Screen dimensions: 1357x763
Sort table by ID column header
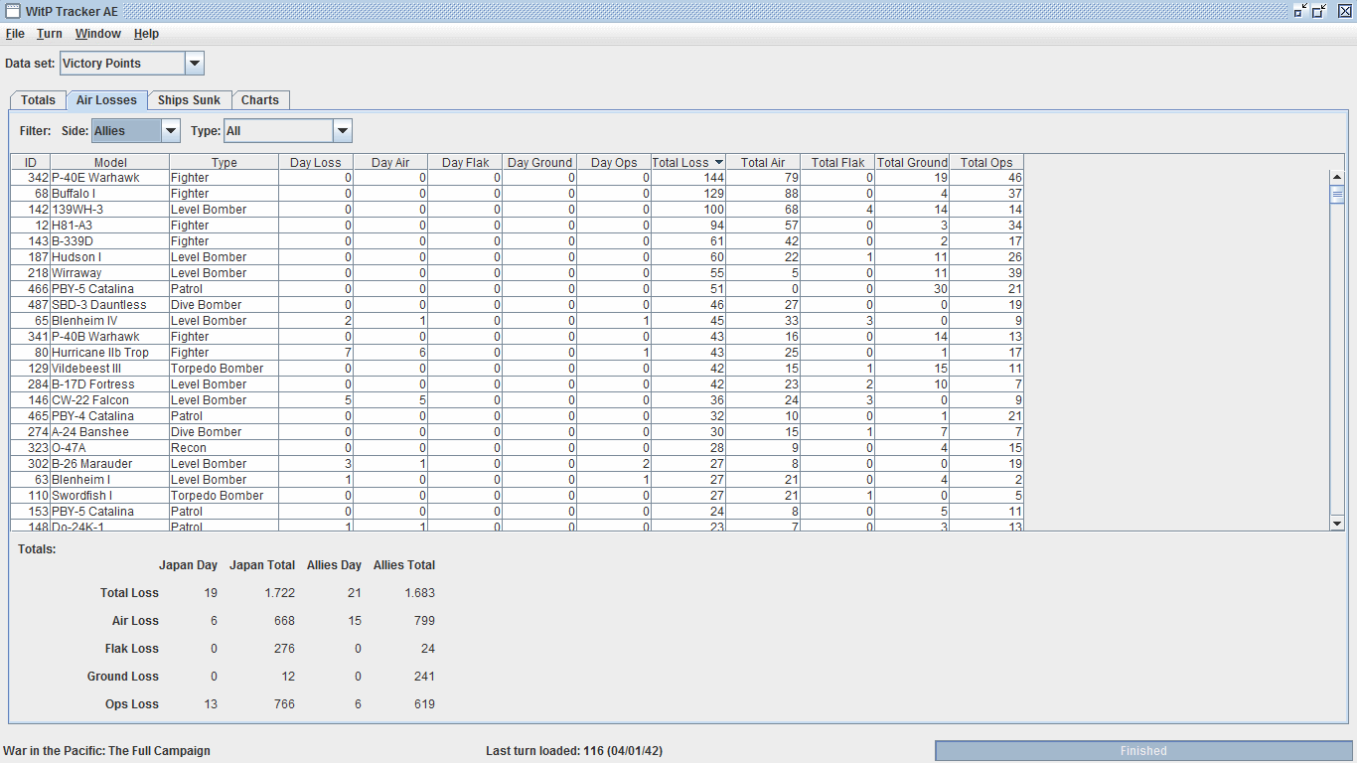pos(31,162)
